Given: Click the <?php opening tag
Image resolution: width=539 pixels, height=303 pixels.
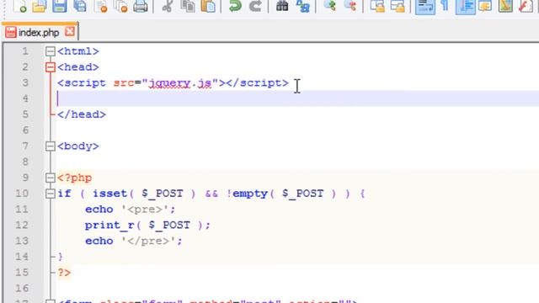Looking at the screenshot, I should (x=75, y=178).
